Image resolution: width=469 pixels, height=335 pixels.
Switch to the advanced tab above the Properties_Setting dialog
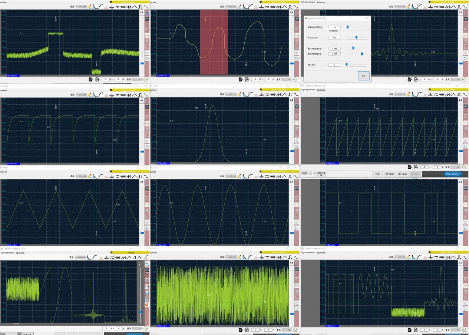point(321,2)
